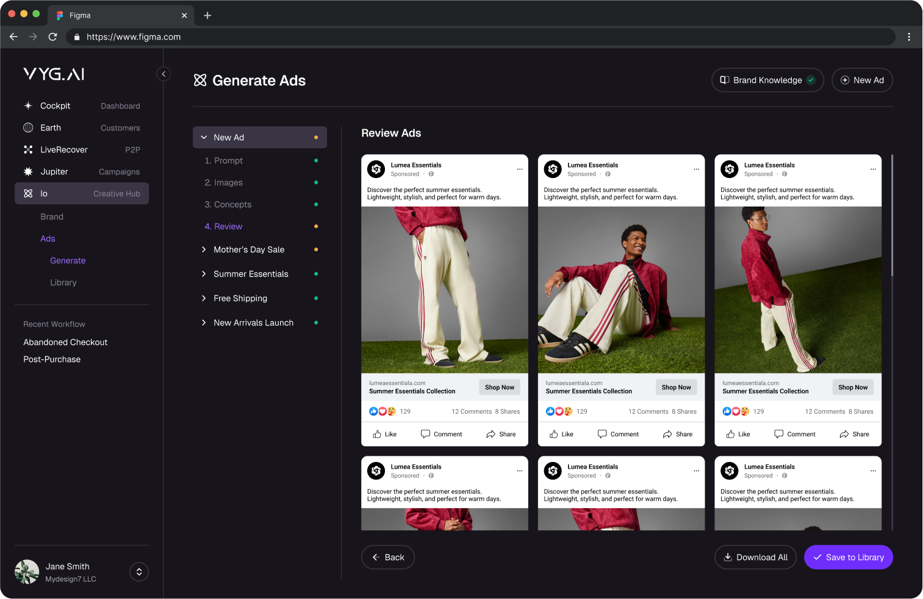Open more options on the first ad card
Image resolution: width=923 pixels, height=599 pixels.
pyautogui.click(x=520, y=169)
